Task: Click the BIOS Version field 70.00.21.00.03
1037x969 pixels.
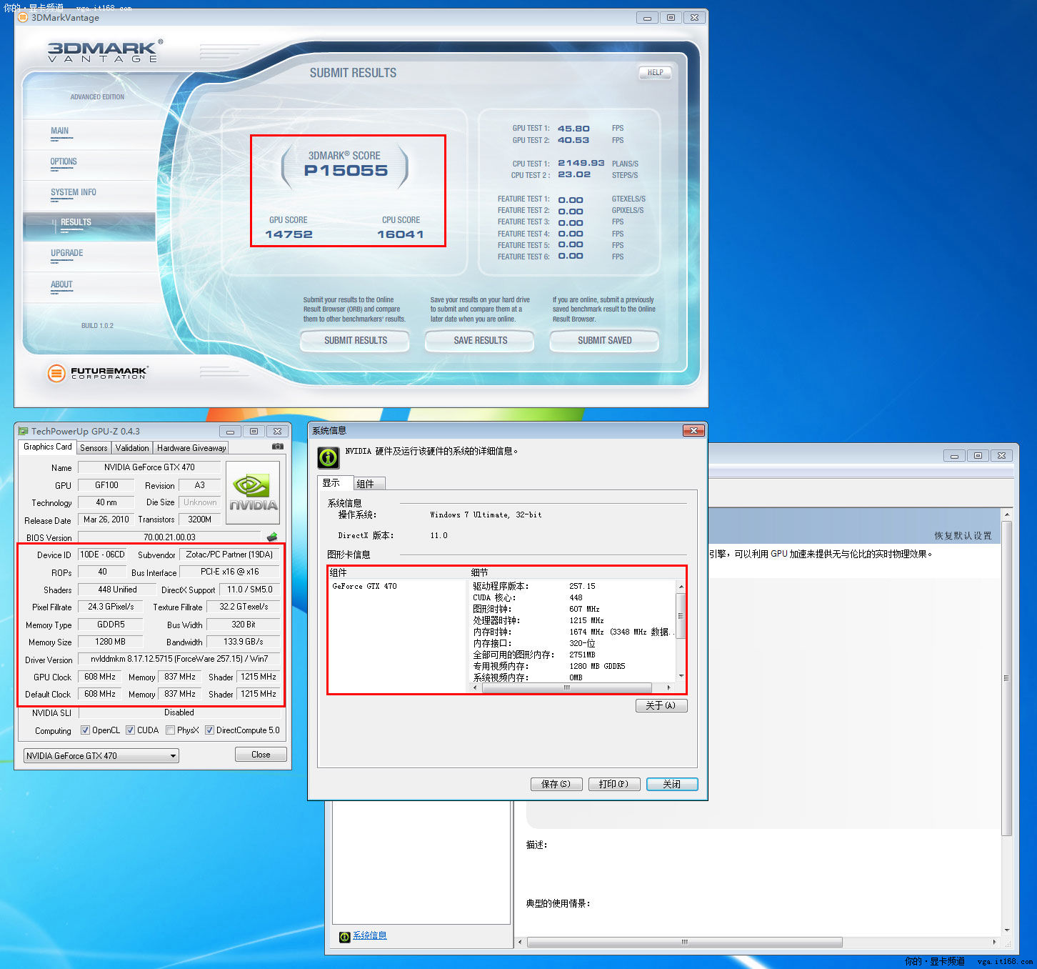Action: (x=169, y=537)
